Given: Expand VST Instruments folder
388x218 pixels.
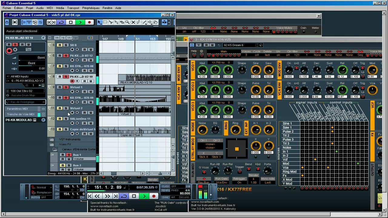Looking at the screenshot, I should click(x=52, y=139).
